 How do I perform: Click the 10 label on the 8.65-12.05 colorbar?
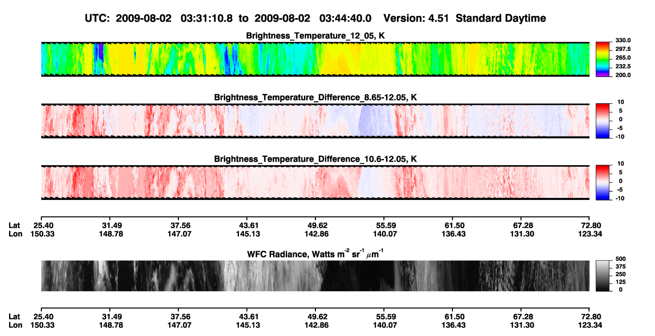(621, 102)
